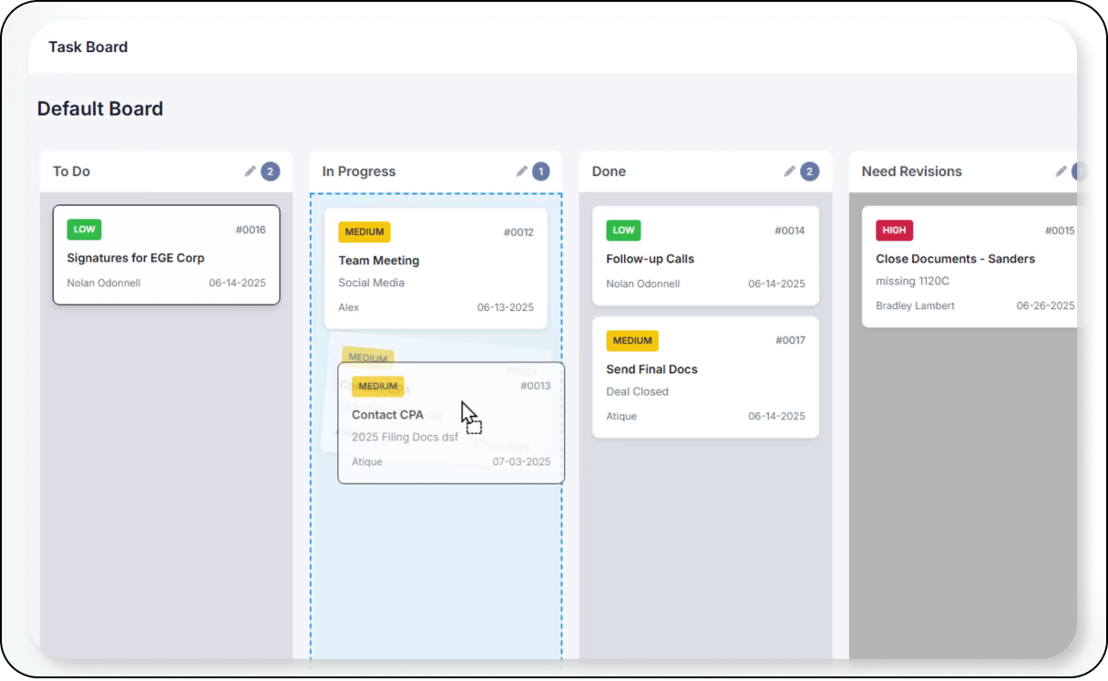Click the pencil edit icon for Done column
This screenshot has height=681, width=1108.
pyautogui.click(x=790, y=171)
